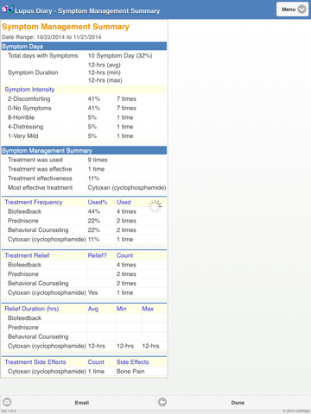This screenshot has height=414, width=311.
Task: Open the Menu button
Action: [293, 9]
